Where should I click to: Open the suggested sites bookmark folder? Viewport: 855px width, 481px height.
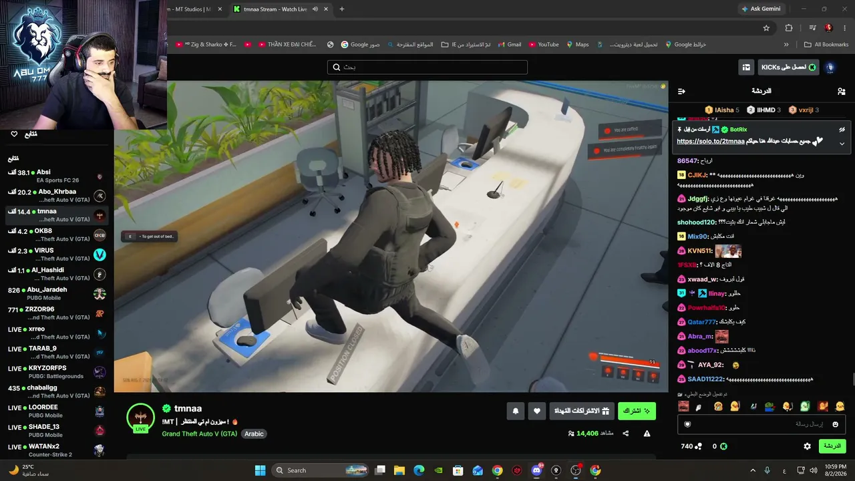point(409,45)
